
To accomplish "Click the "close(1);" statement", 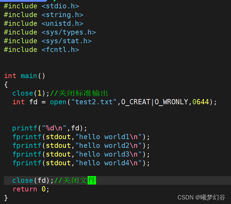I will 31,93.
